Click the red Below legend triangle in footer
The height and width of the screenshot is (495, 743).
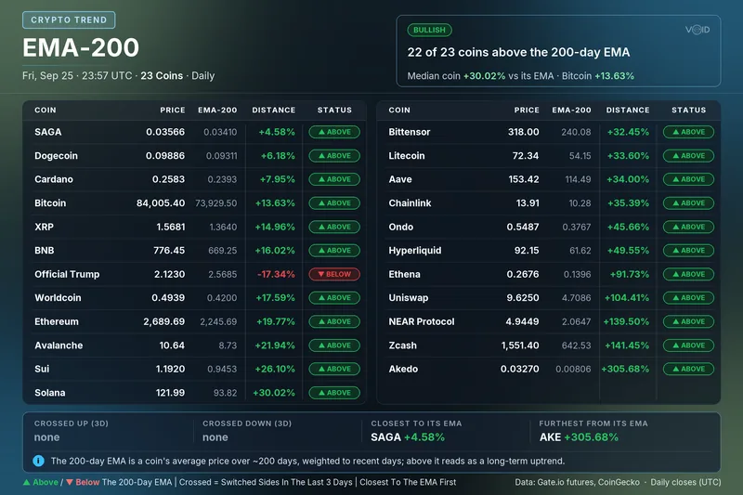coord(69,482)
